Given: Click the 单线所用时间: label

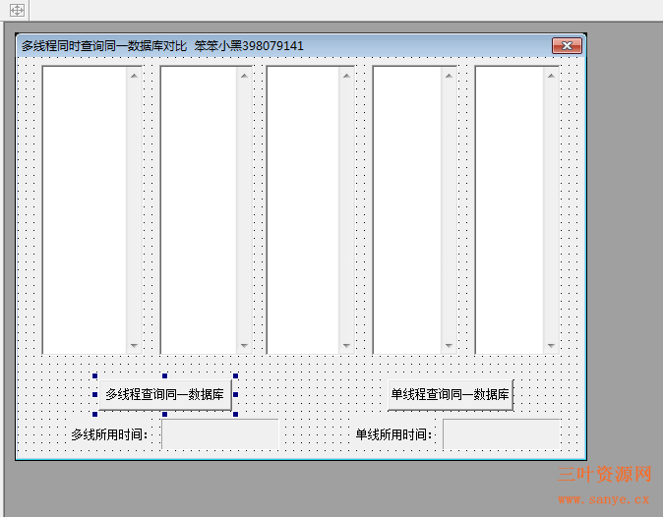Looking at the screenshot, I should [x=393, y=434].
